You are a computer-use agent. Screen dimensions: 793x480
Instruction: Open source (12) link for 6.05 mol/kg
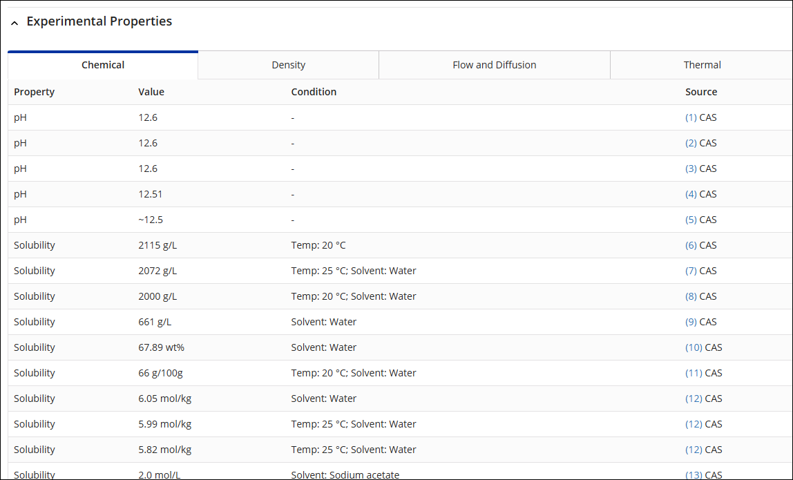coord(694,399)
